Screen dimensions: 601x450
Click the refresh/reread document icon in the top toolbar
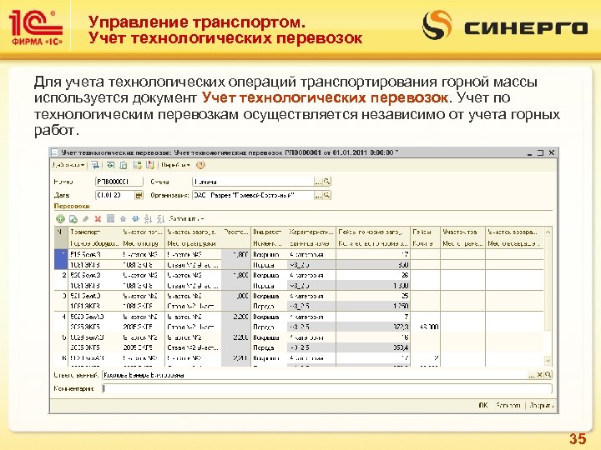(x=110, y=165)
